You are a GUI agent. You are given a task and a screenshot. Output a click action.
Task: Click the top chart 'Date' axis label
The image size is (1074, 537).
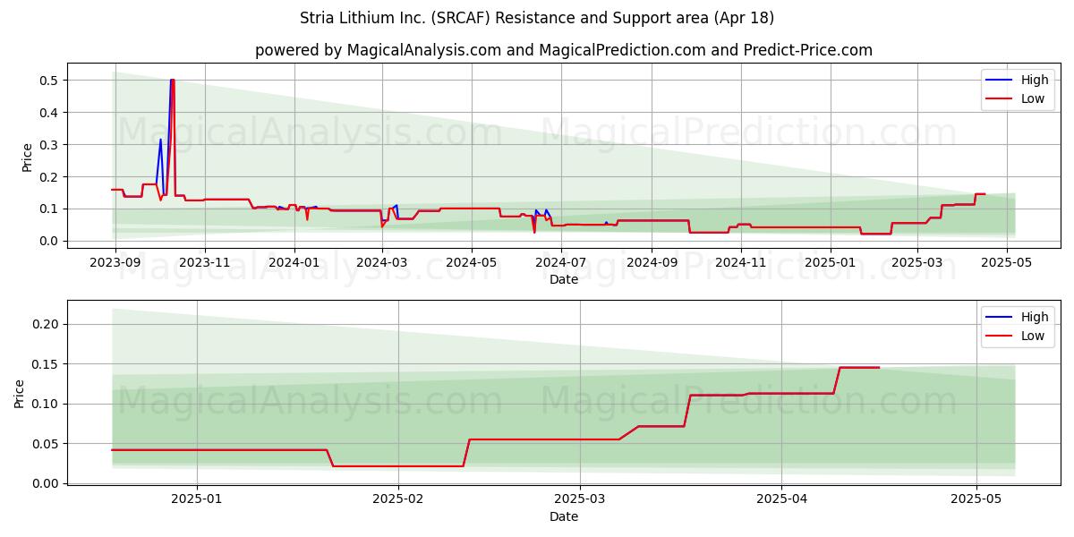pos(564,279)
